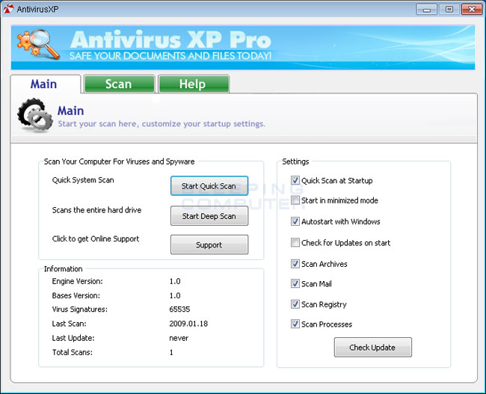Click the Start Deep Scan button
The width and height of the screenshot is (486, 394).
[209, 216]
